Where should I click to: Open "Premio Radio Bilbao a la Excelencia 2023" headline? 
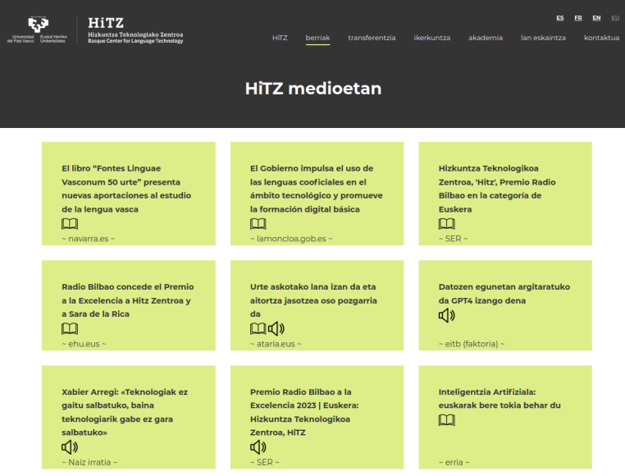pyautogui.click(x=304, y=412)
